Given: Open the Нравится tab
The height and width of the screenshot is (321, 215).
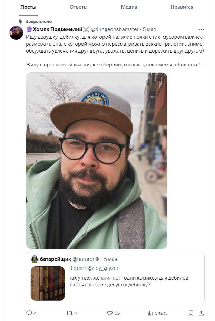Looking at the screenshot, I should point(182,7).
